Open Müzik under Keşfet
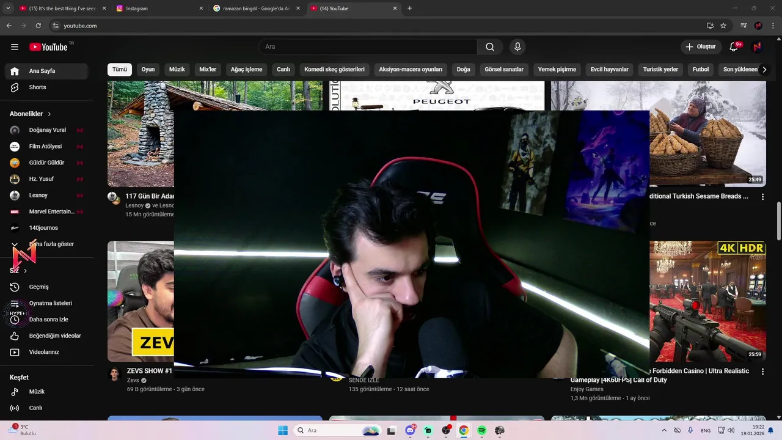 (x=46, y=392)
